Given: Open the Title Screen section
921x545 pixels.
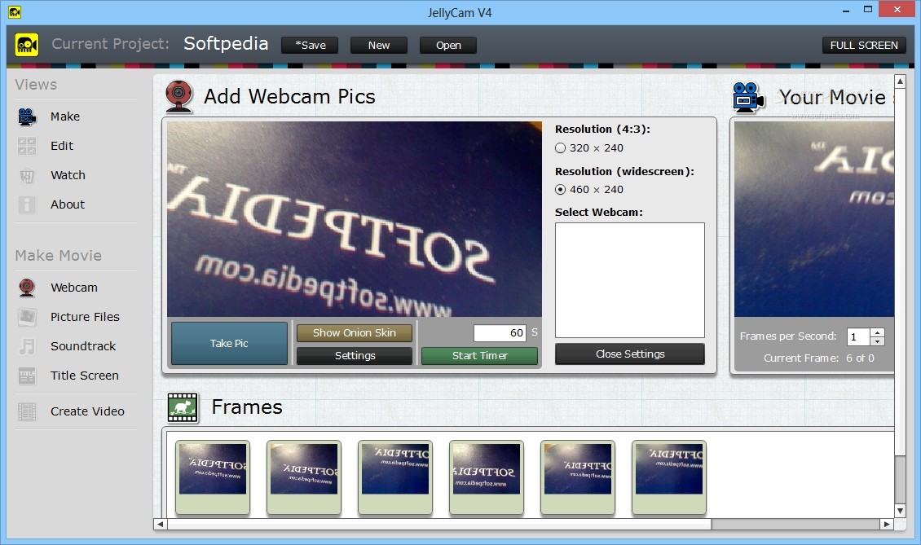Looking at the screenshot, I should coord(85,376).
